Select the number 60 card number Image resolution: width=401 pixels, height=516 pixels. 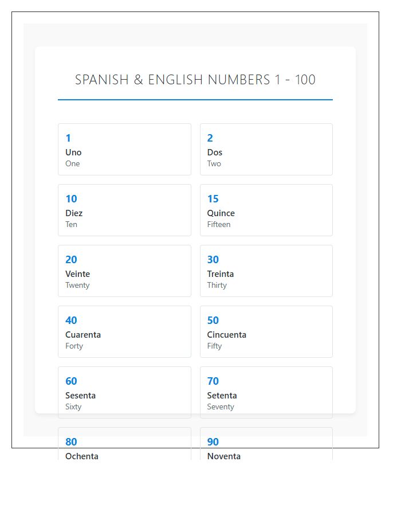click(72, 381)
